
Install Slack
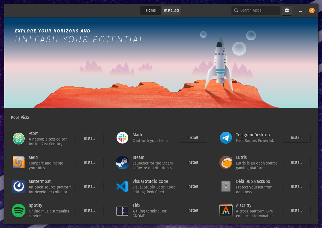[x=193, y=138]
